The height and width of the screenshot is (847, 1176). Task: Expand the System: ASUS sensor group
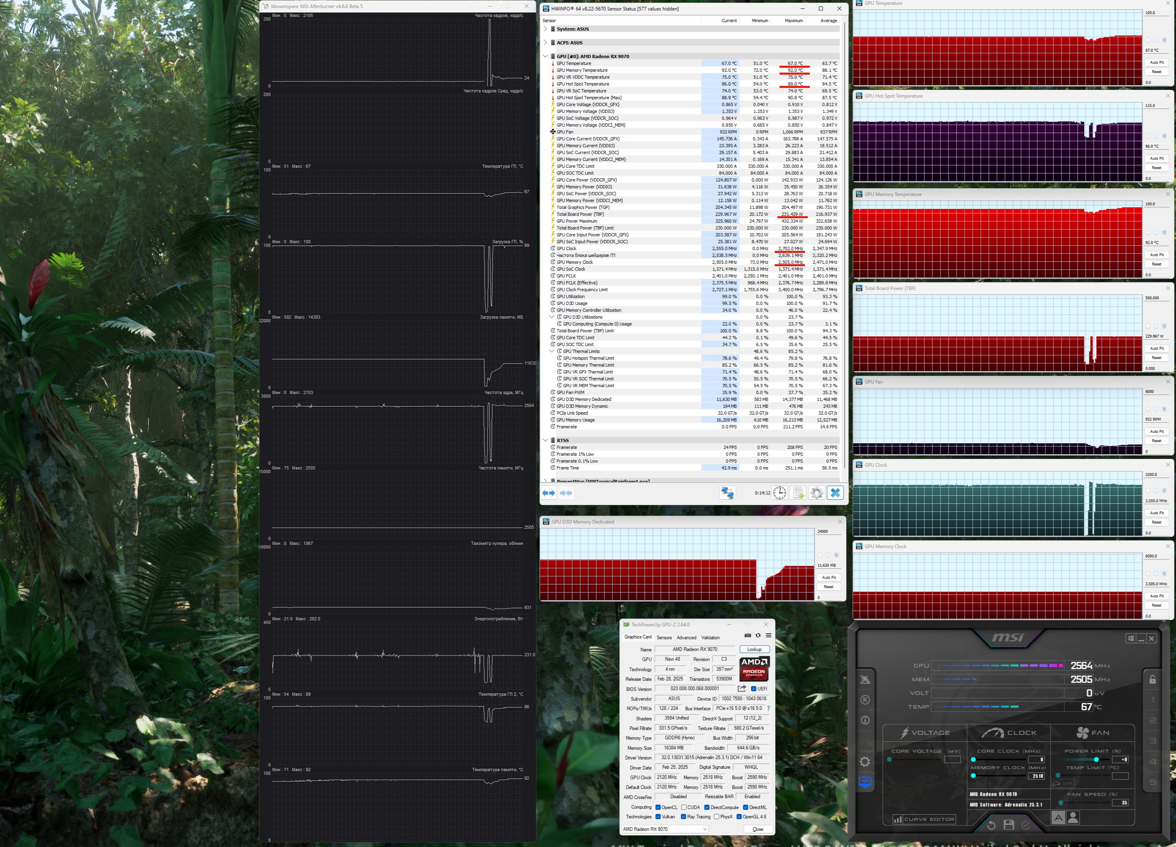545,29
